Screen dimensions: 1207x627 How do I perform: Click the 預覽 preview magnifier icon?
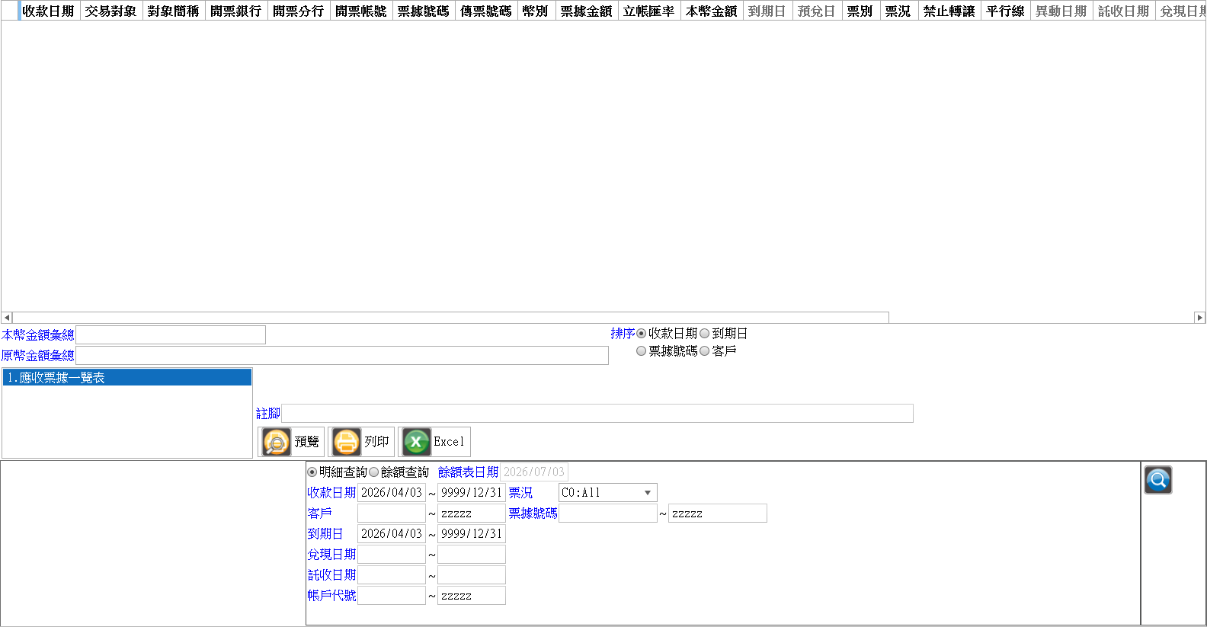tap(276, 442)
